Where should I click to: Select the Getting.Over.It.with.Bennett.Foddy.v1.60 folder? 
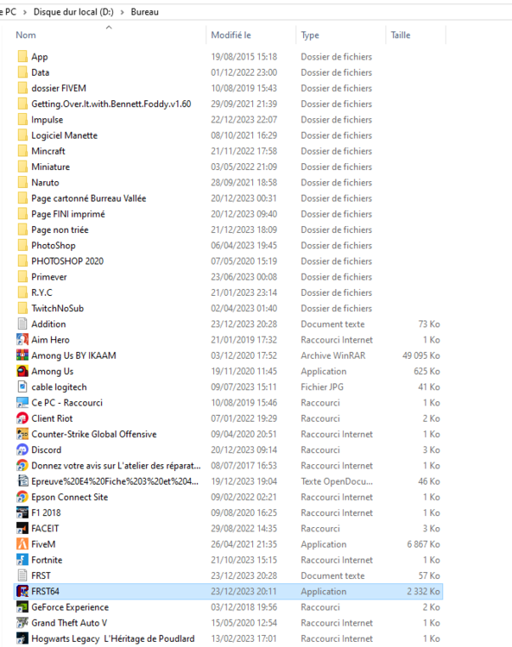111,104
